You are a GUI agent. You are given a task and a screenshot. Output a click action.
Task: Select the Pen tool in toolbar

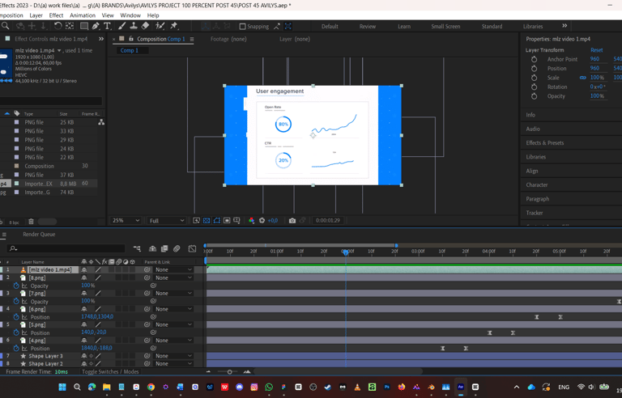click(96, 26)
